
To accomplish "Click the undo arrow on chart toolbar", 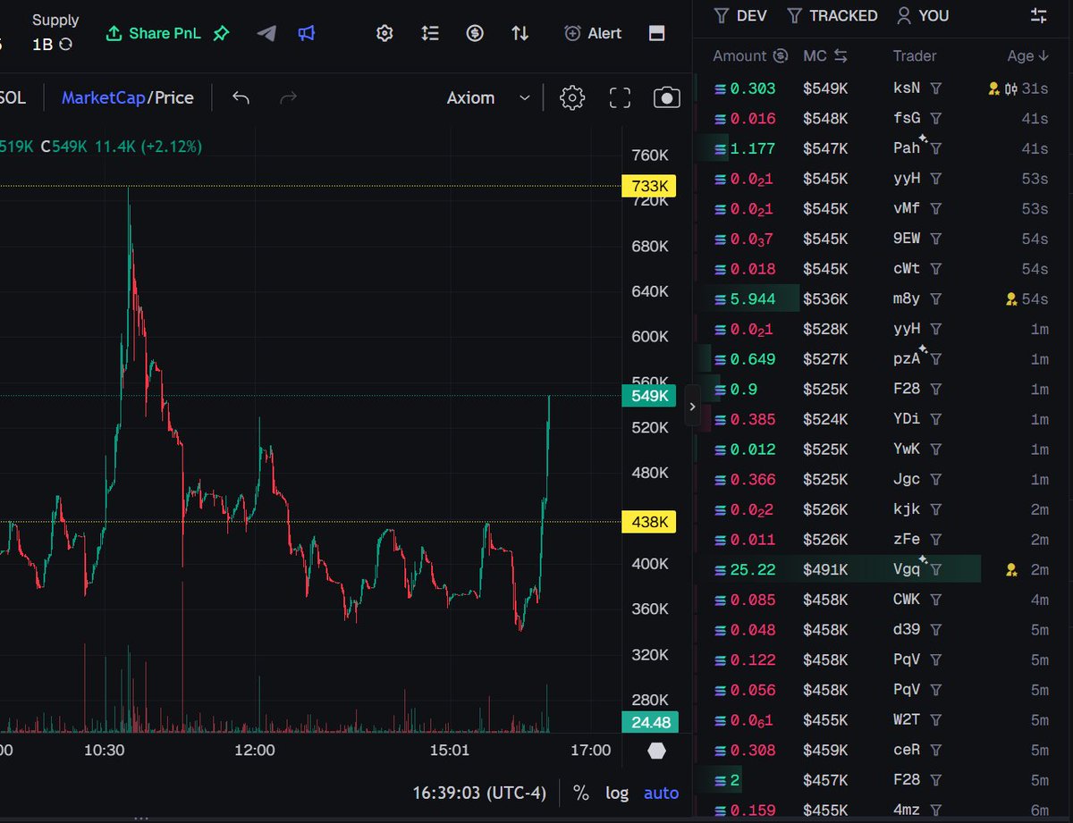I will [x=241, y=97].
